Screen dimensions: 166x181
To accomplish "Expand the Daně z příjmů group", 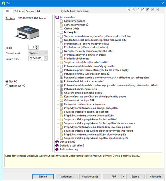I will coord(68,142).
